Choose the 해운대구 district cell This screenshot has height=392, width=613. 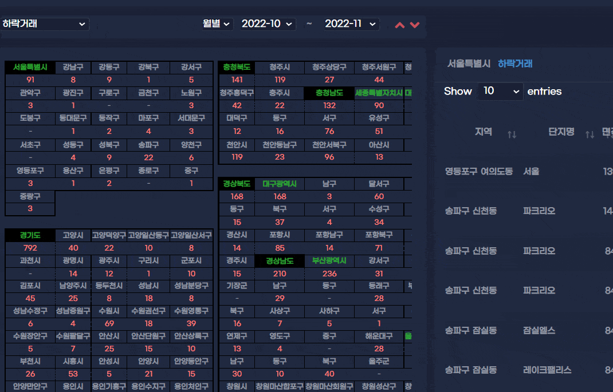click(x=379, y=336)
